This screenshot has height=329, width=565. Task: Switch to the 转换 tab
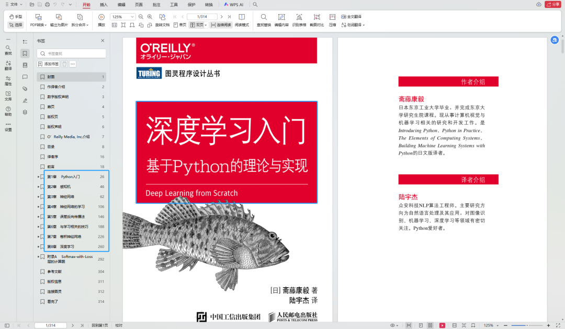pos(209,5)
